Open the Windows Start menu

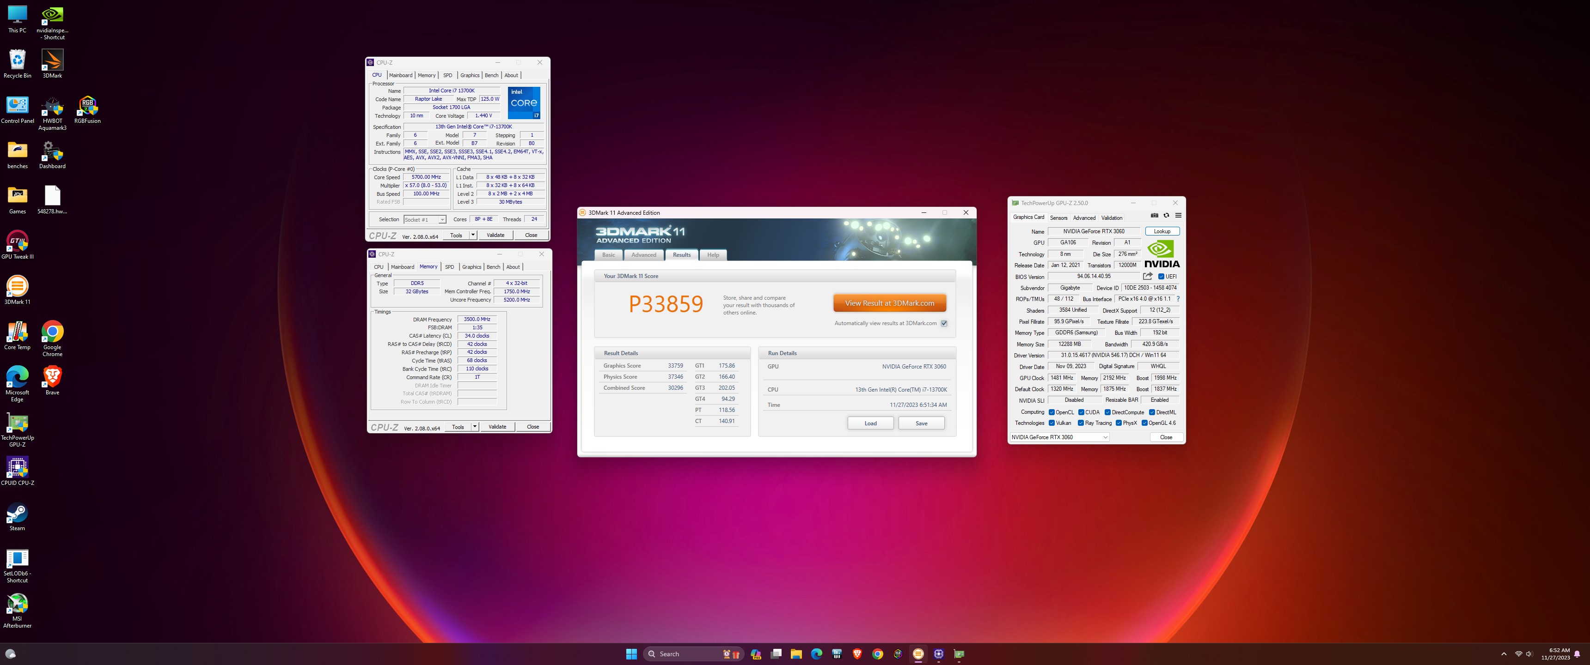click(631, 654)
